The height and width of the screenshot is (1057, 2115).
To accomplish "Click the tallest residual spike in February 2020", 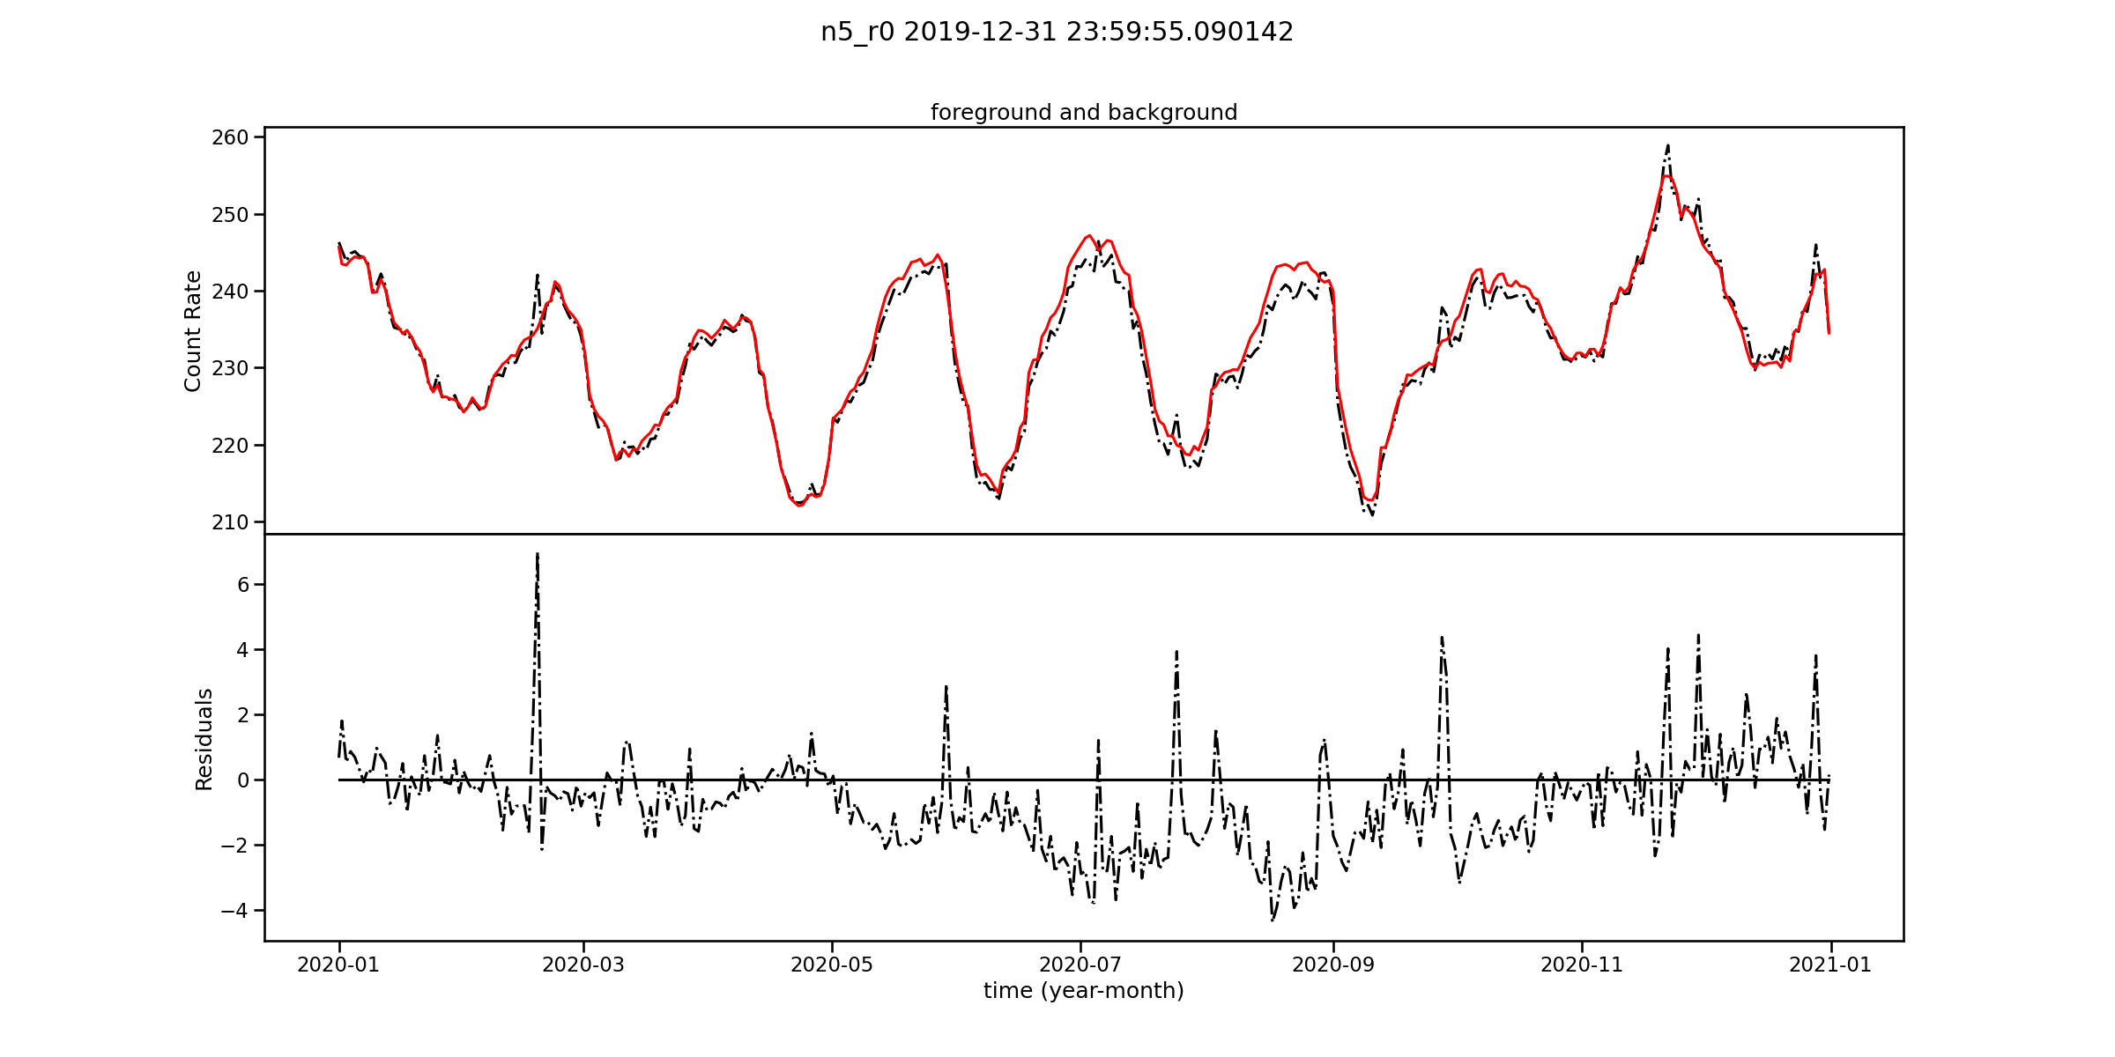I will [537, 555].
